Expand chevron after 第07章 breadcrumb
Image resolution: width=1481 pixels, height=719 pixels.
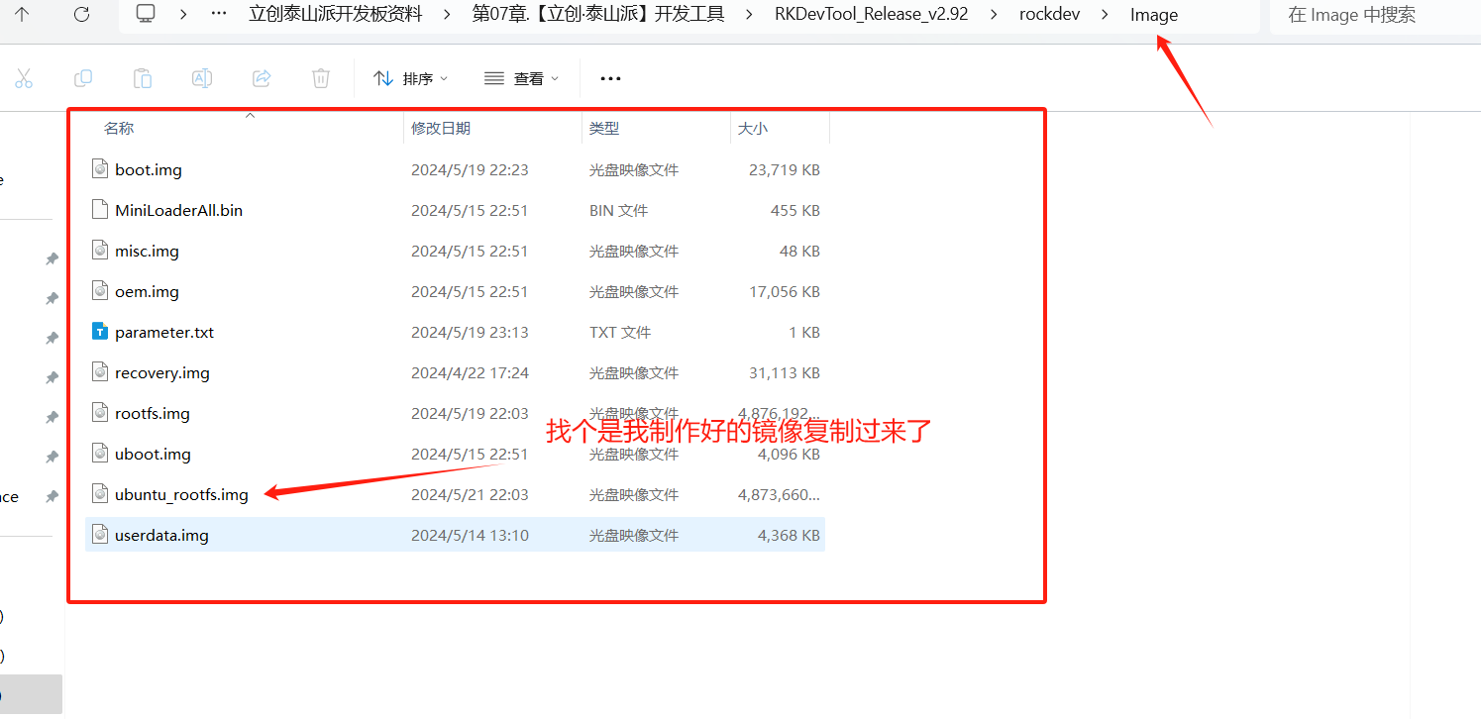[750, 14]
